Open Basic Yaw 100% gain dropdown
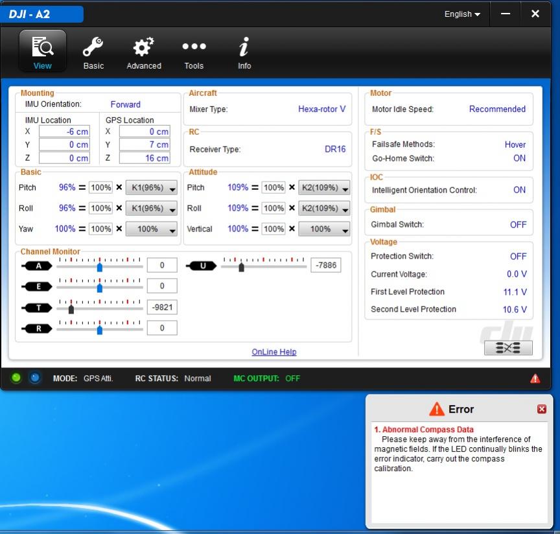 [152, 229]
